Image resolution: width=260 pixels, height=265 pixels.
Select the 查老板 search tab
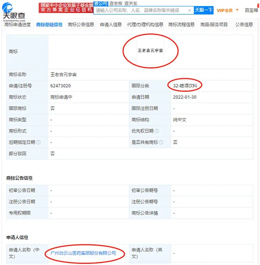116,3
